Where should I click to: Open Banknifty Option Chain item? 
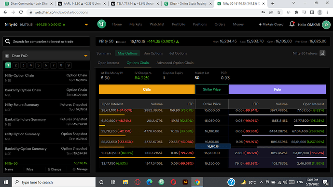46,92
